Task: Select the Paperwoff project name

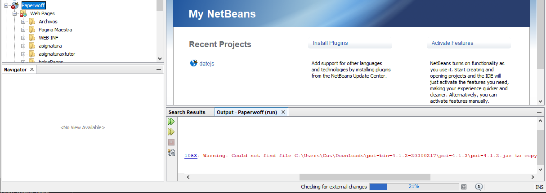Action: tap(33, 5)
